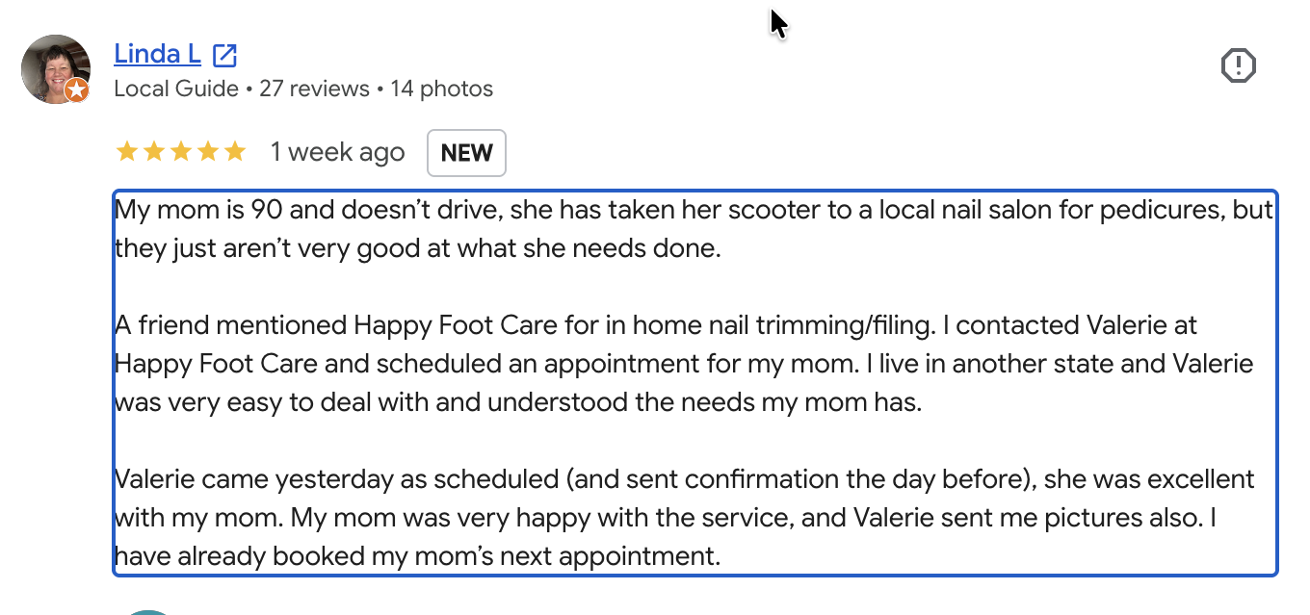Open the next reviewer's teal avatar at bottom
The height and width of the screenshot is (615, 1310).
tap(148, 612)
